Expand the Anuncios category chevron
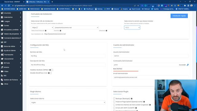 pos(21,13)
